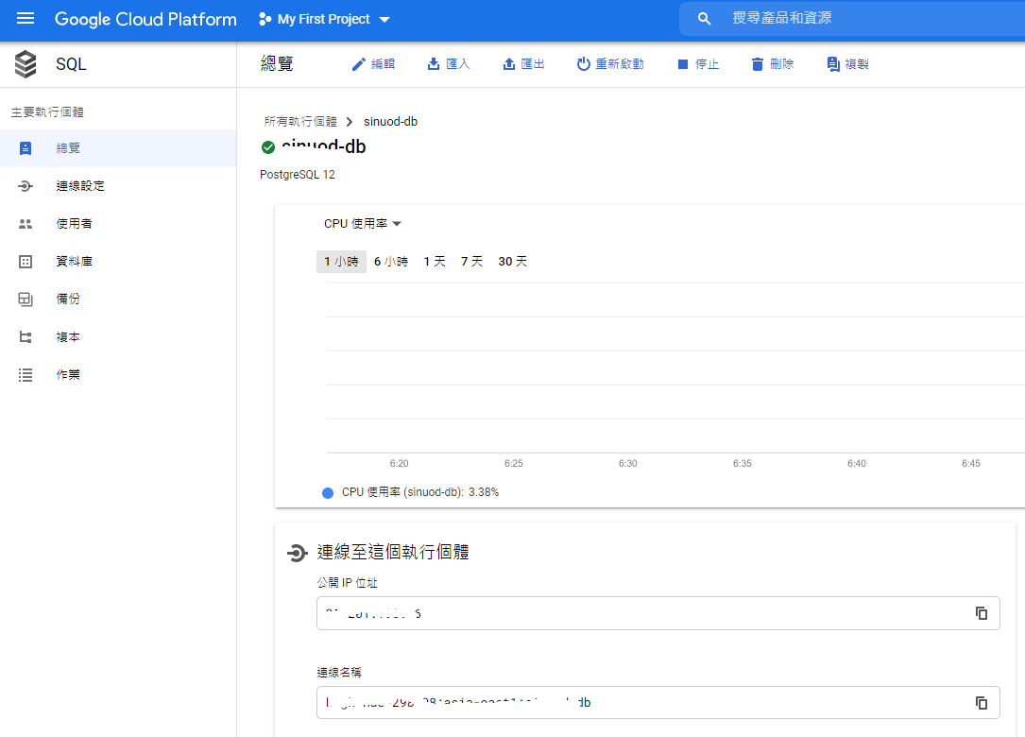
Task: Select the 7 天 time range
Action: (472, 262)
